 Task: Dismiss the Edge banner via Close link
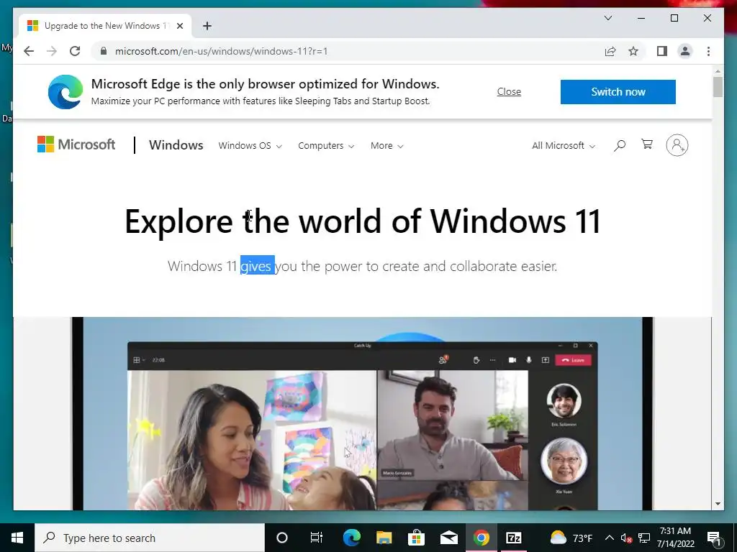[x=509, y=91]
